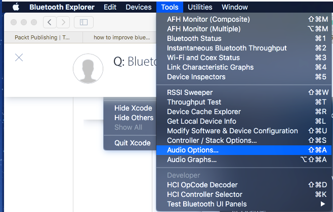
Task: Open the Window menu
Action: click(x=235, y=7)
